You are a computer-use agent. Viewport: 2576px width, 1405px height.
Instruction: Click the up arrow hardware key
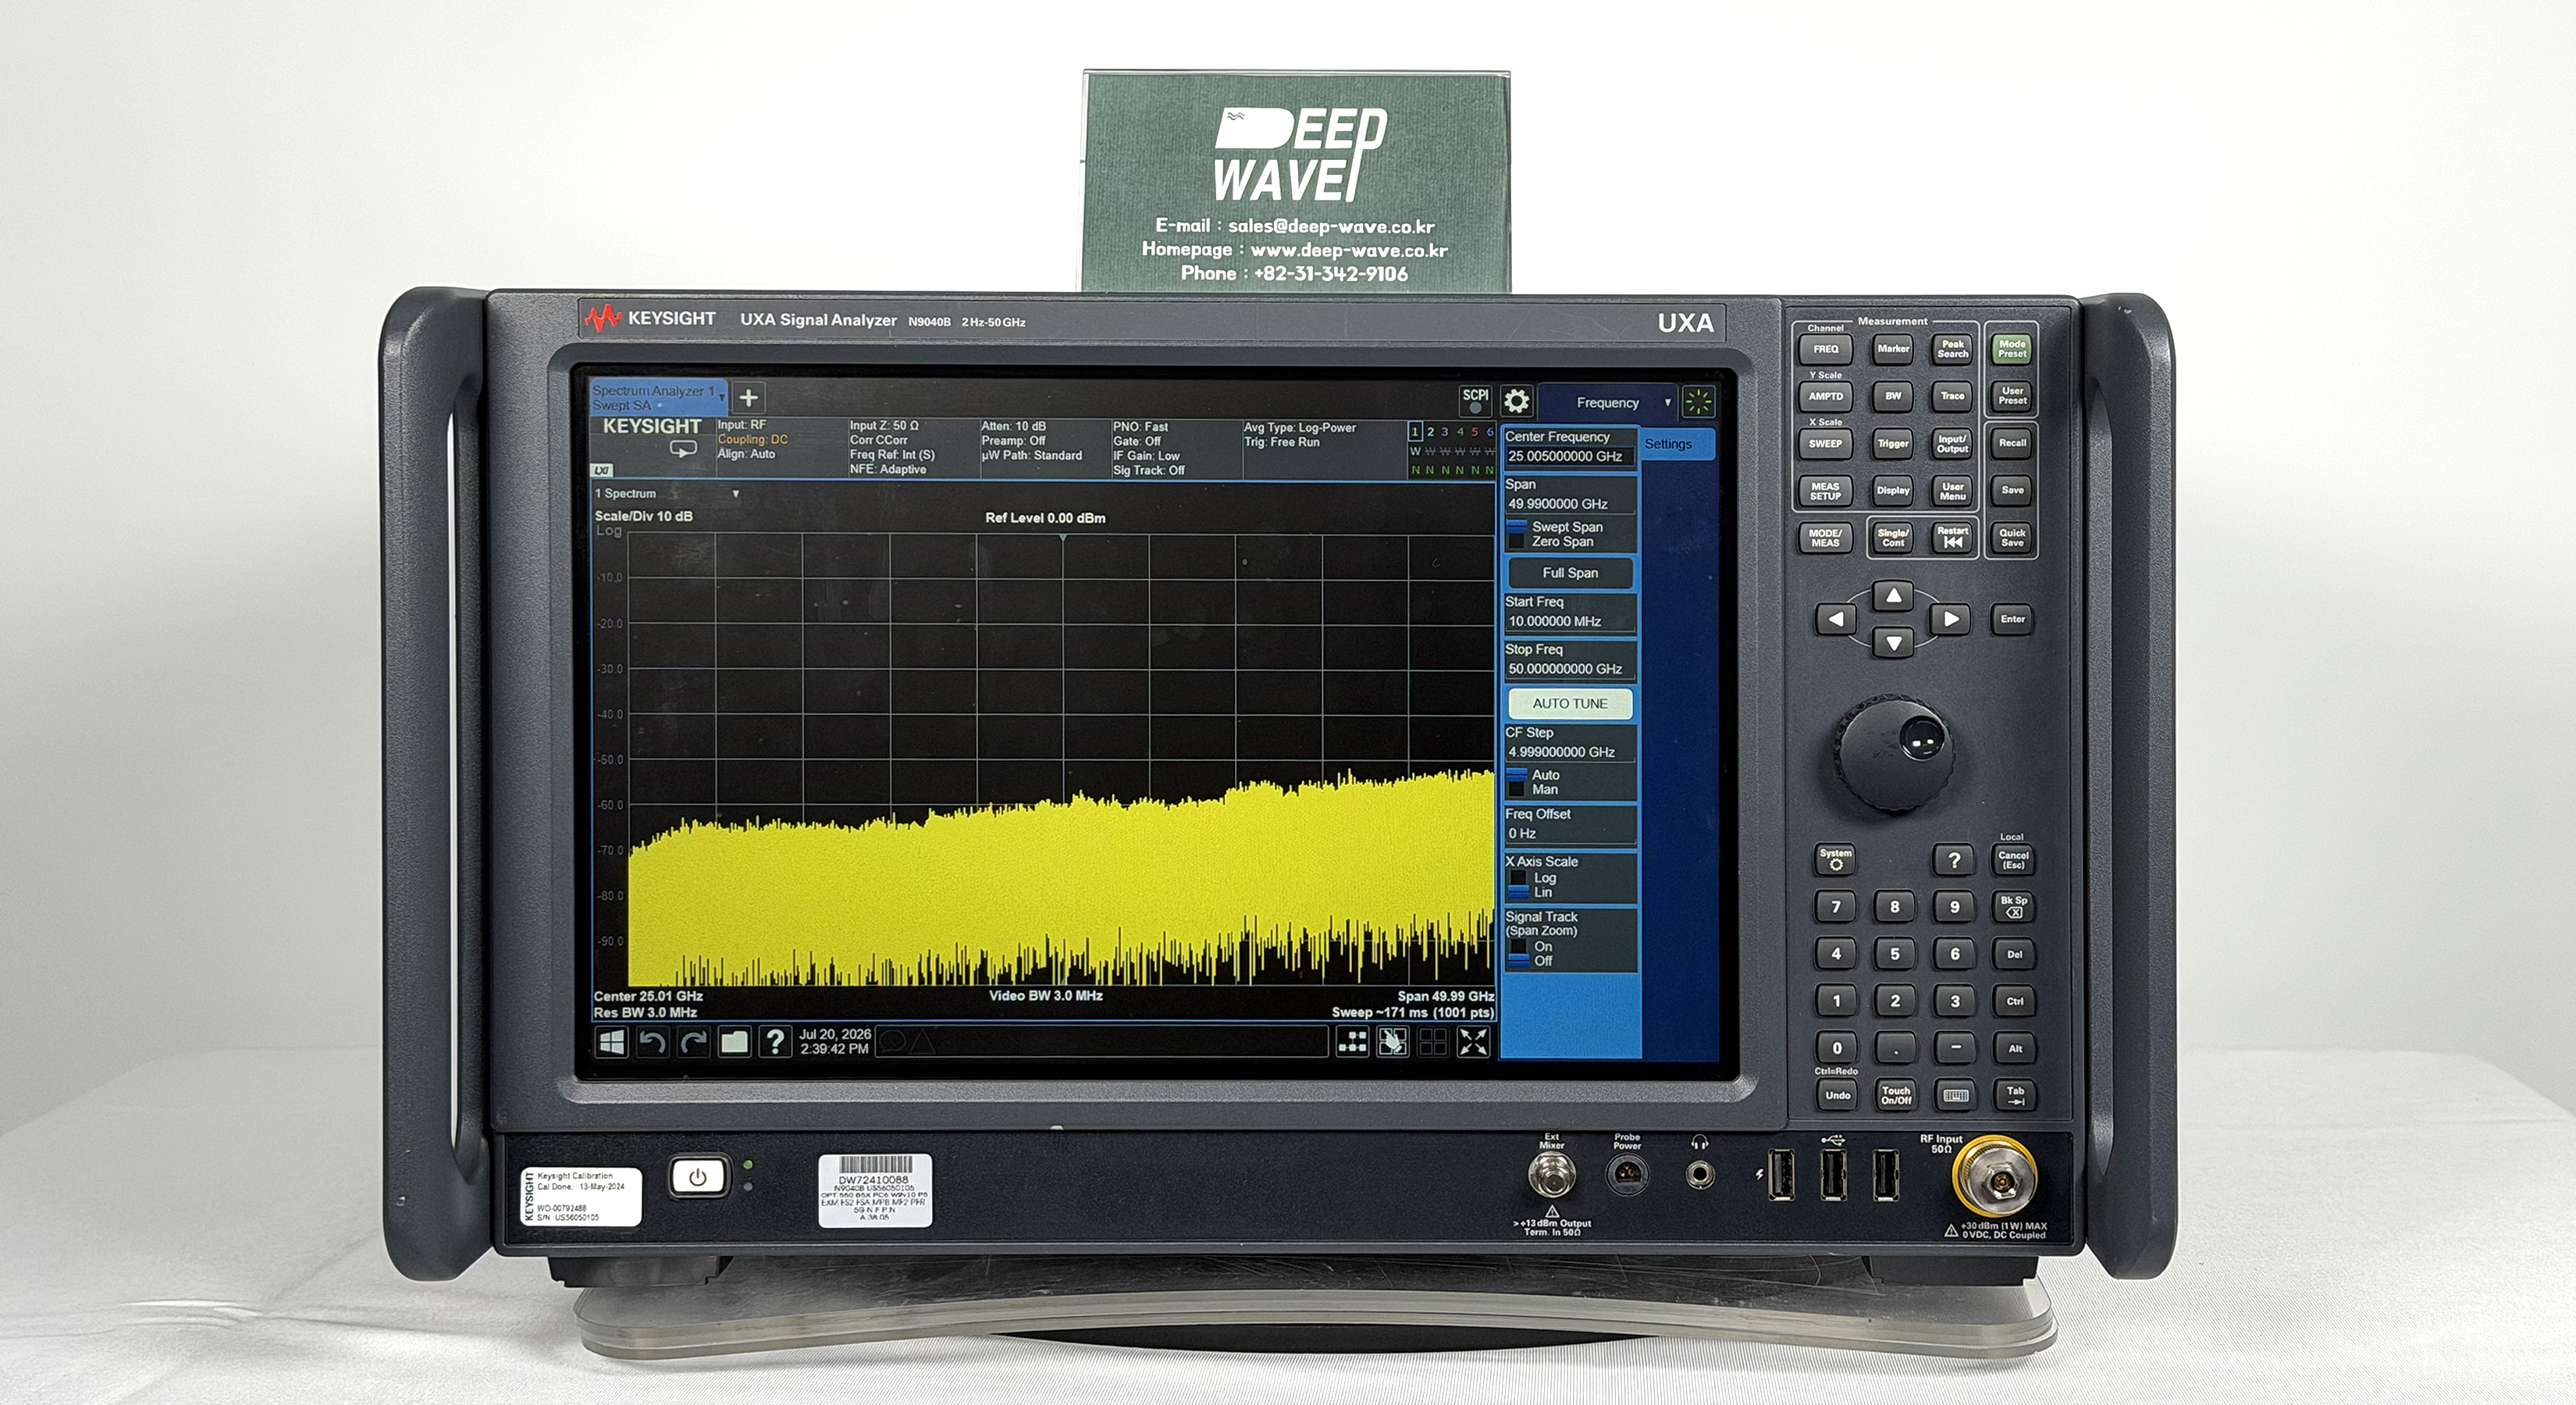(1893, 596)
